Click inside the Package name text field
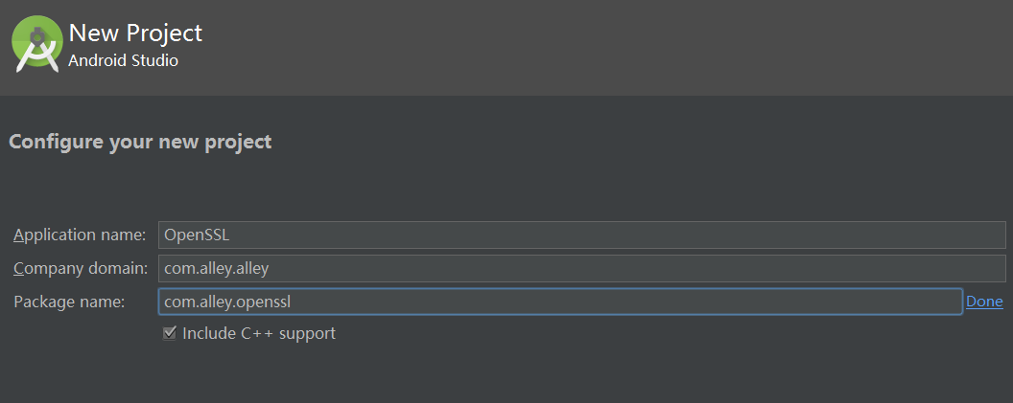This screenshot has height=403, width=1013. 561,302
